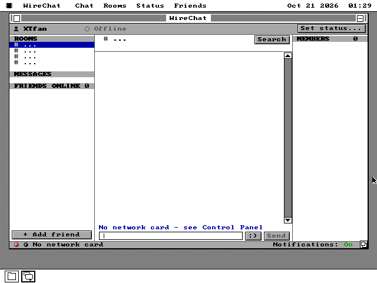This screenshot has width=377, height=283.
Task: Open the WireChat chat icon on desktop shelf
Action: click(28, 277)
